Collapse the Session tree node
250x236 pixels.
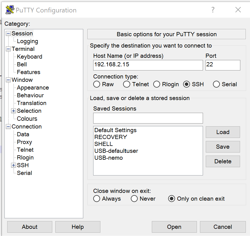8,34
